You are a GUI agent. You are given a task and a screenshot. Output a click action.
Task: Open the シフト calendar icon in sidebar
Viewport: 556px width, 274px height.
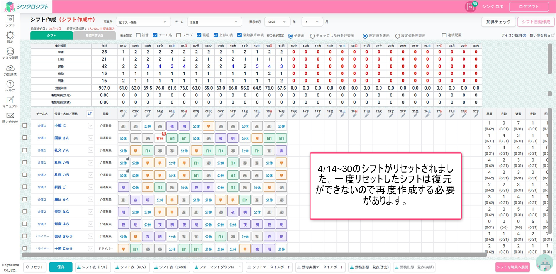(x=10, y=18)
